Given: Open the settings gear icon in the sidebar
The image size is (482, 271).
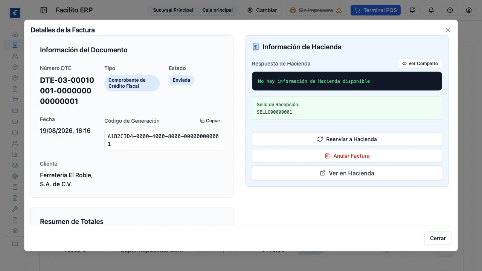Looking at the screenshot, I should [15, 231].
